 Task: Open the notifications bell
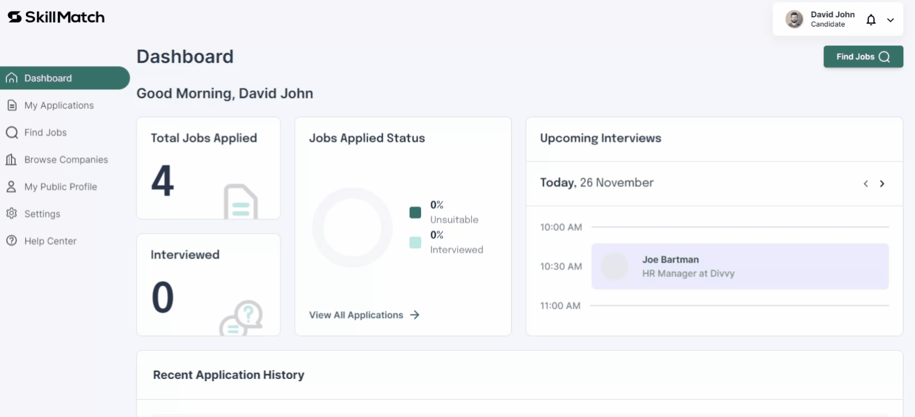point(871,20)
